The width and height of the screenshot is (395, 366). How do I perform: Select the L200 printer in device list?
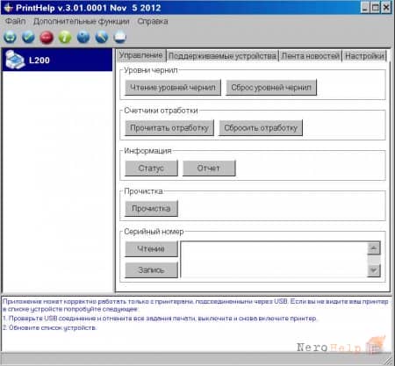(x=57, y=60)
